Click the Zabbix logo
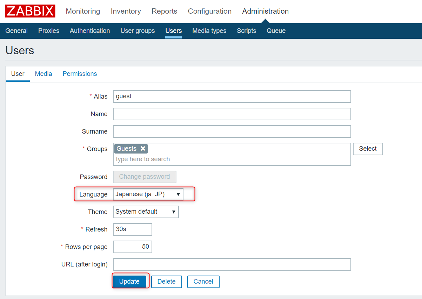Image resolution: width=422 pixels, height=299 pixels. coord(31,11)
